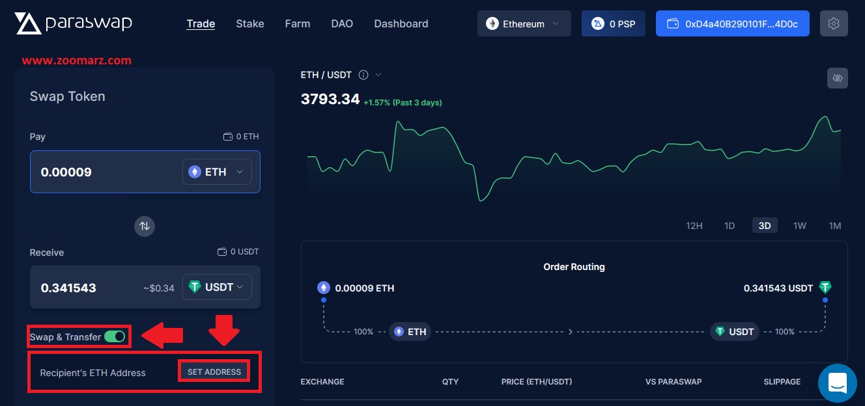
Task: Click the Order Routing heading
Action: pyautogui.click(x=574, y=267)
